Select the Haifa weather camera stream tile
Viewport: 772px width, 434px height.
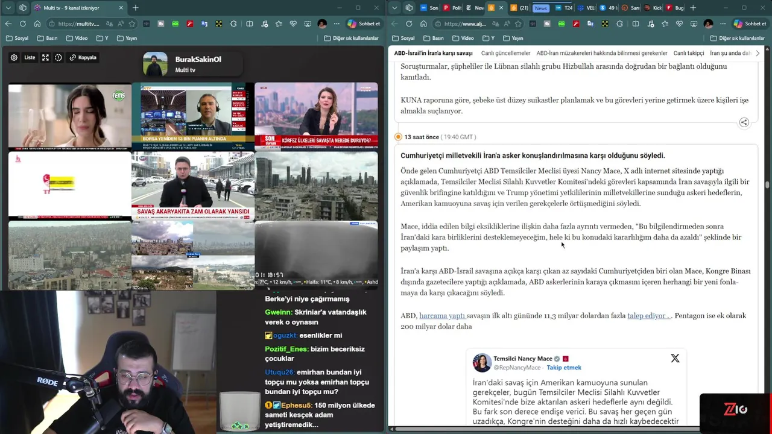[316, 255]
